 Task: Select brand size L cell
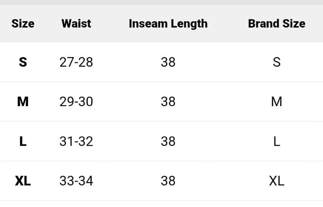pos(276,141)
